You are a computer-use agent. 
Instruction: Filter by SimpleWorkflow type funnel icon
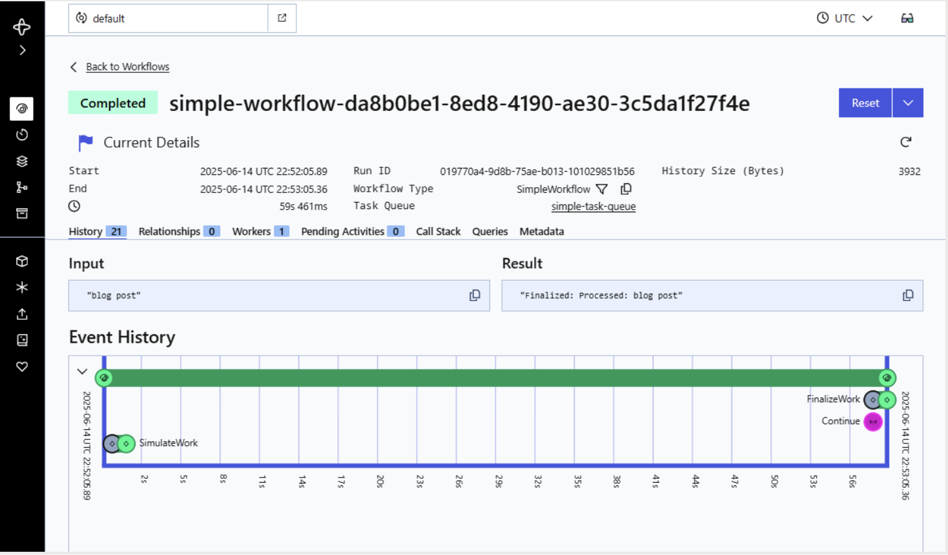coord(602,189)
